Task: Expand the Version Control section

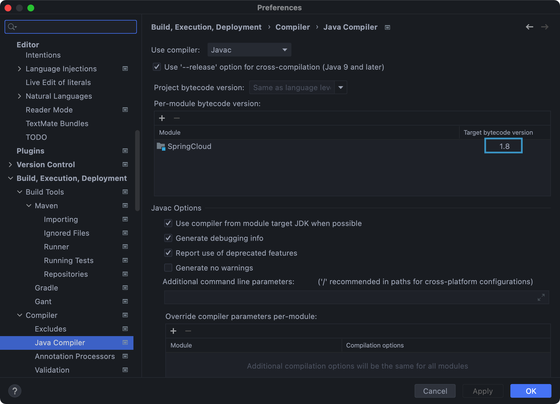Action: tap(10, 165)
